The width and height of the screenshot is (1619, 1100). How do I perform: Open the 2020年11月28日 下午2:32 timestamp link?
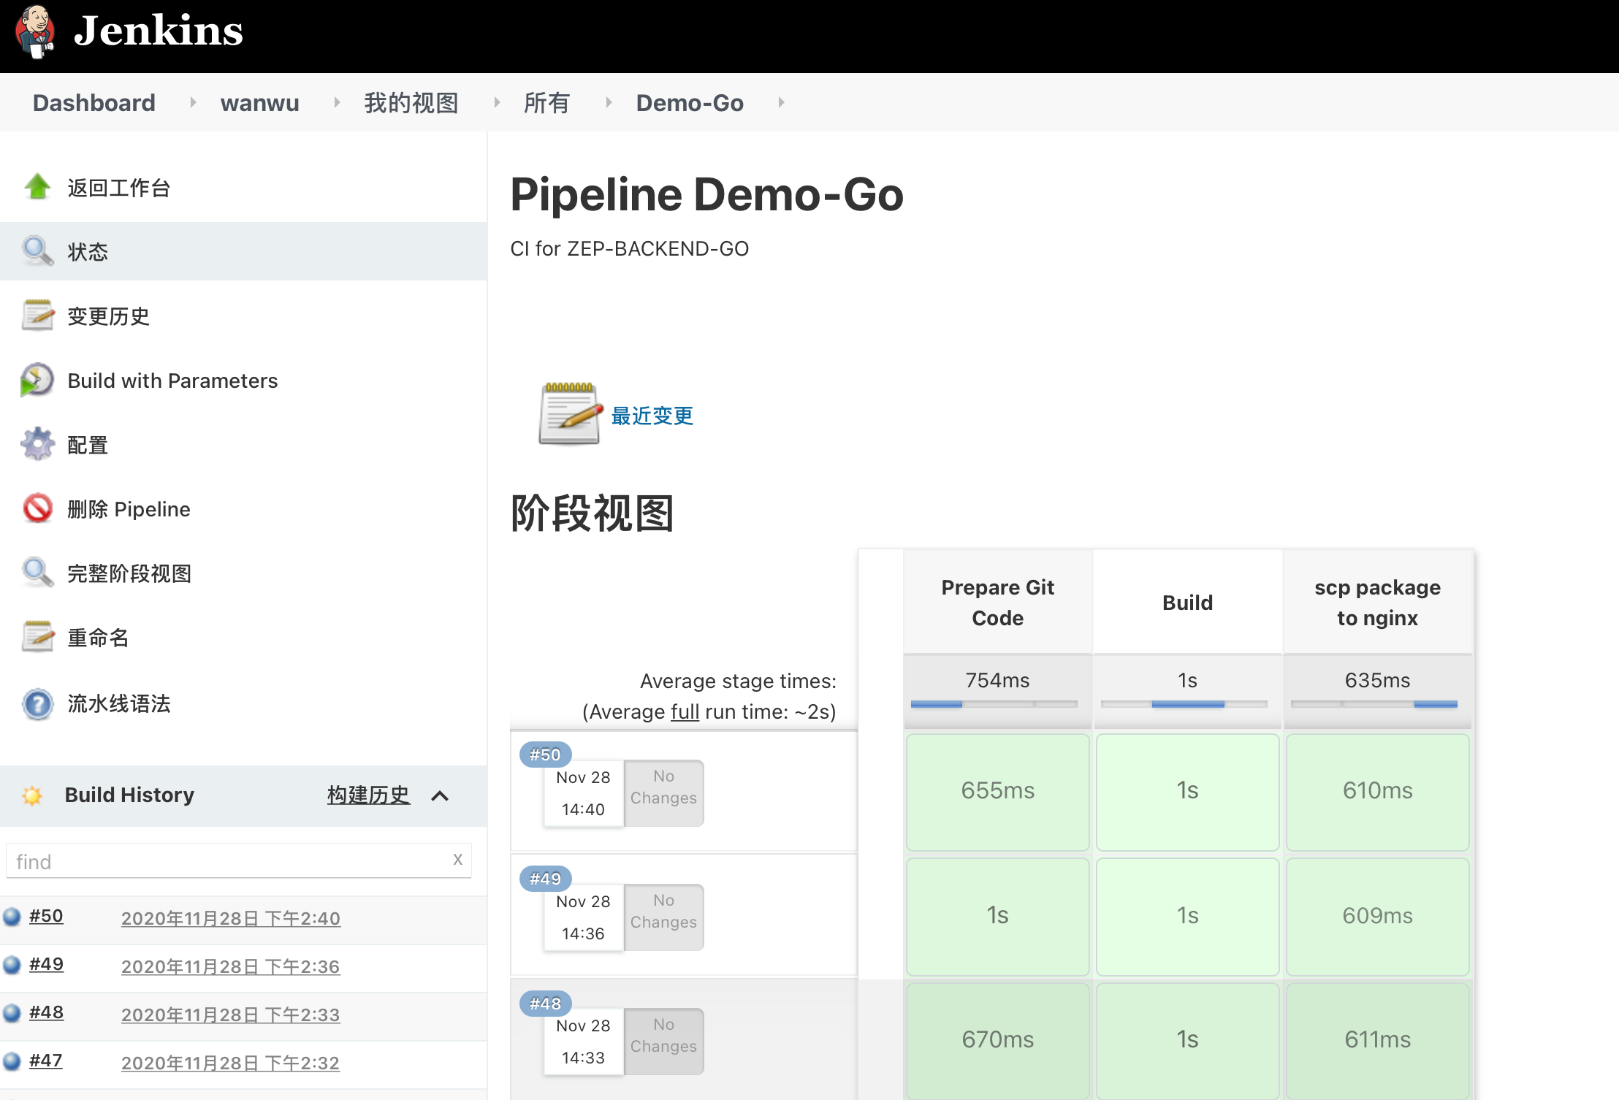231,1063
